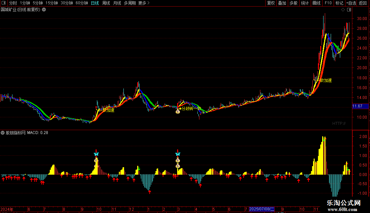
Task: Open the 多股 multi-stock view
Action: [x=293, y=3]
